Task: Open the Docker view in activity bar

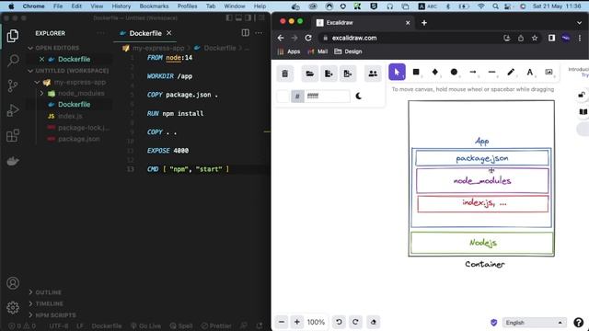Action: pos(13,161)
